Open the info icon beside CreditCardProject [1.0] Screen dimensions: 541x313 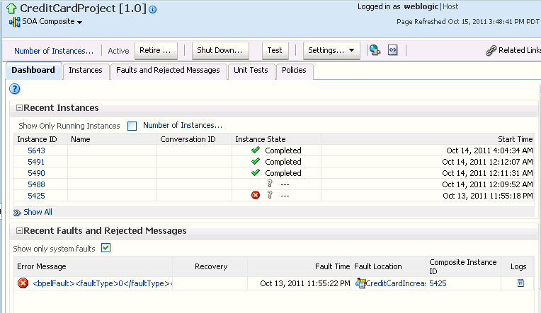tap(152, 10)
